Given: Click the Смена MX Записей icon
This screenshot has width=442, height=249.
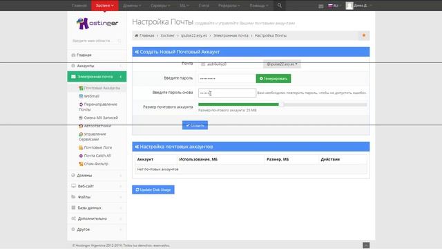Looking at the screenshot, I should 81,118.
